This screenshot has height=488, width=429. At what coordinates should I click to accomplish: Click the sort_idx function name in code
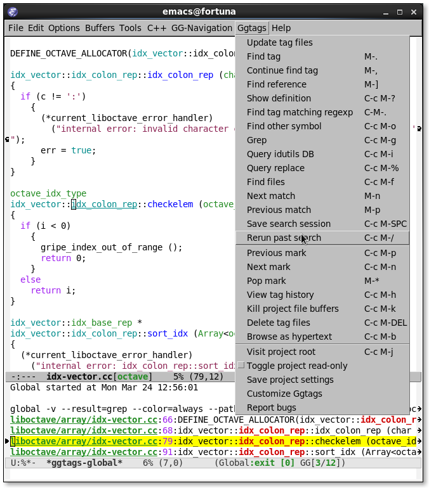[168, 333]
